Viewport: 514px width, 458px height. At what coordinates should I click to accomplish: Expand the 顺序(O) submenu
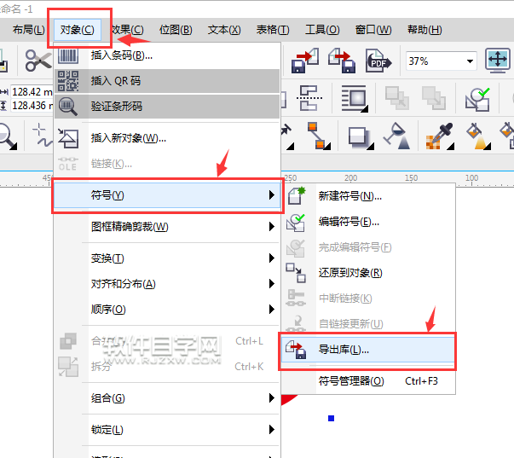167,309
